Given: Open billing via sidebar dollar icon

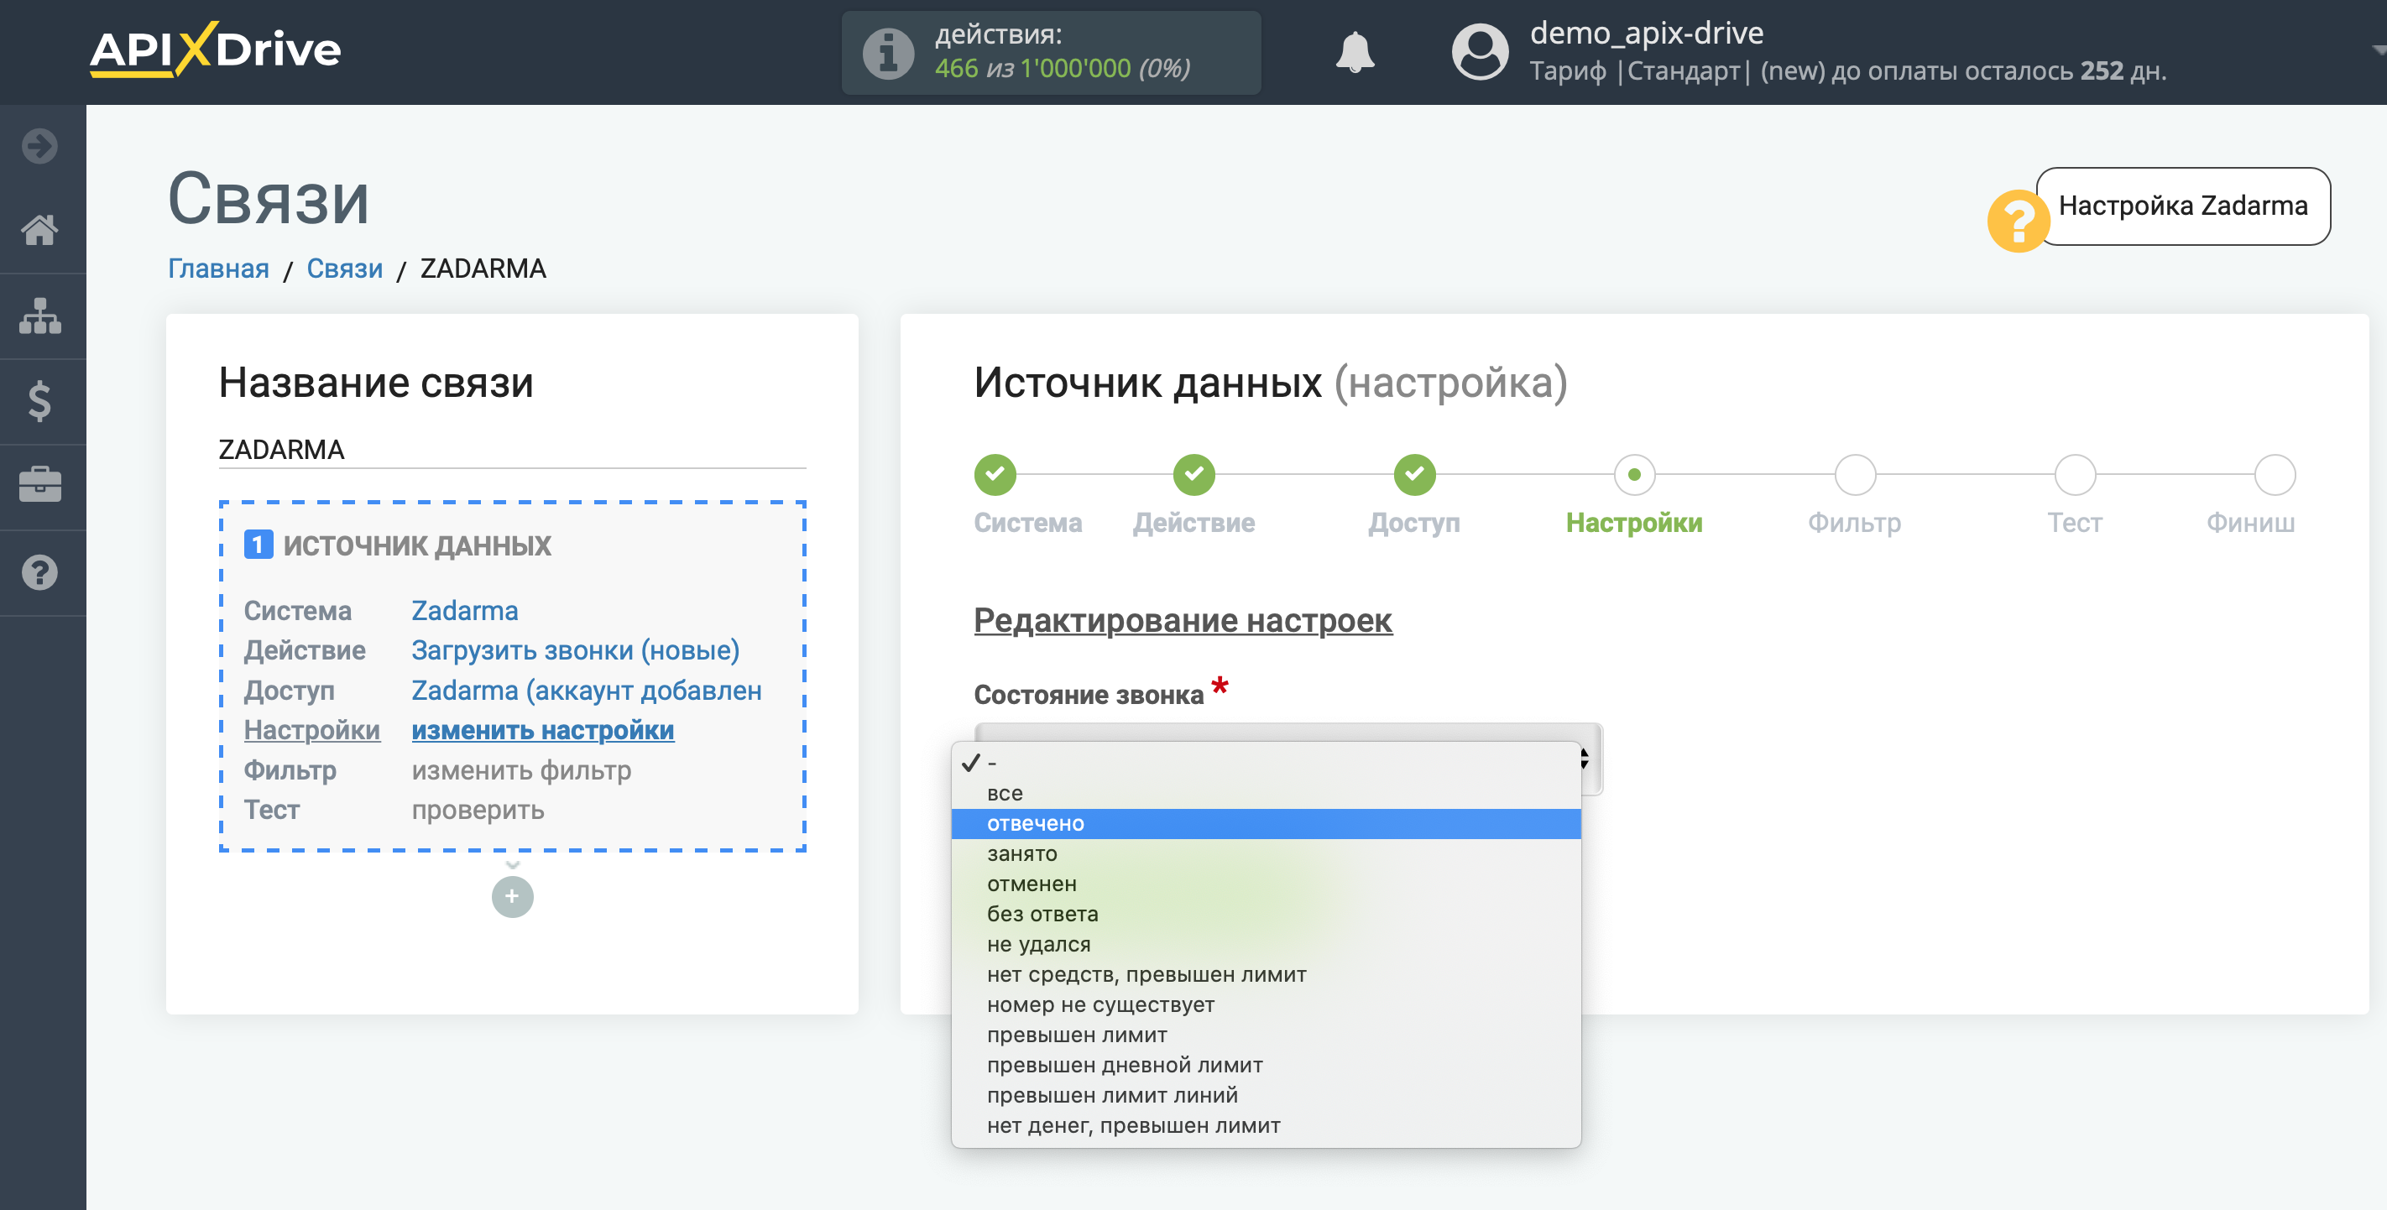Looking at the screenshot, I should (x=39, y=401).
